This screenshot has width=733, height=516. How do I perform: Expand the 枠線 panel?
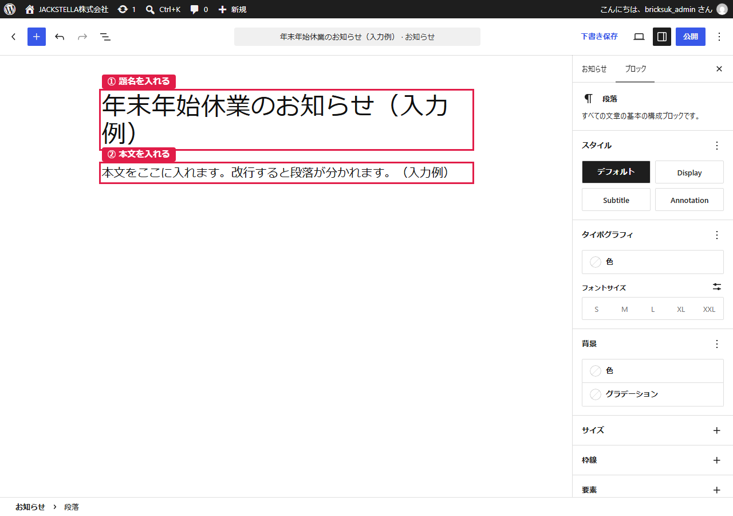tap(653, 460)
